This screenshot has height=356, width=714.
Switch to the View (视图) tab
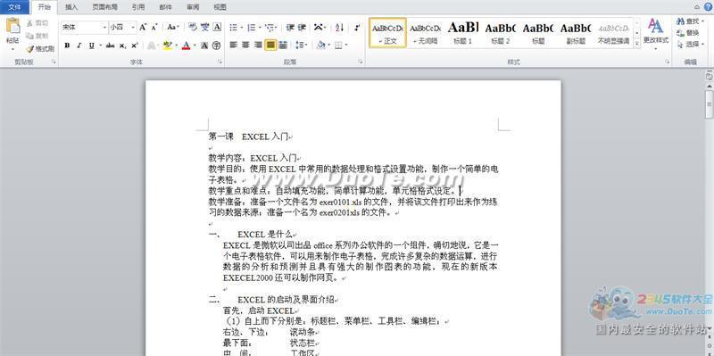click(x=220, y=7)
